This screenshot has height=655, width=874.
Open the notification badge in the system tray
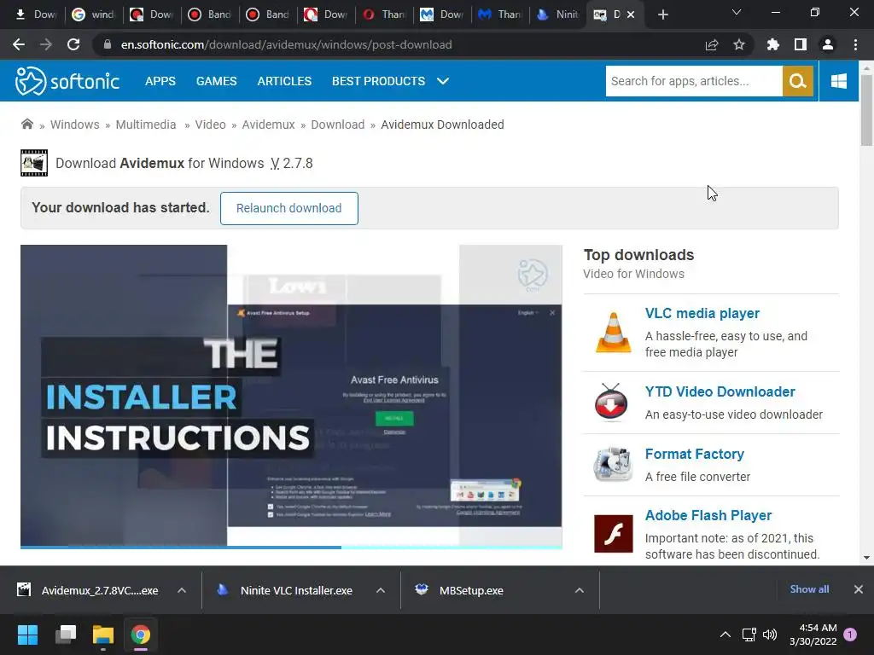850,635
